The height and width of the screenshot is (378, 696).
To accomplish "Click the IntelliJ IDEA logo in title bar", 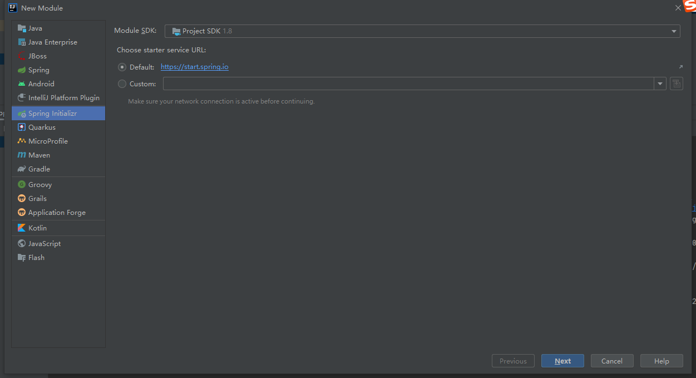I will tap(13, 8).
